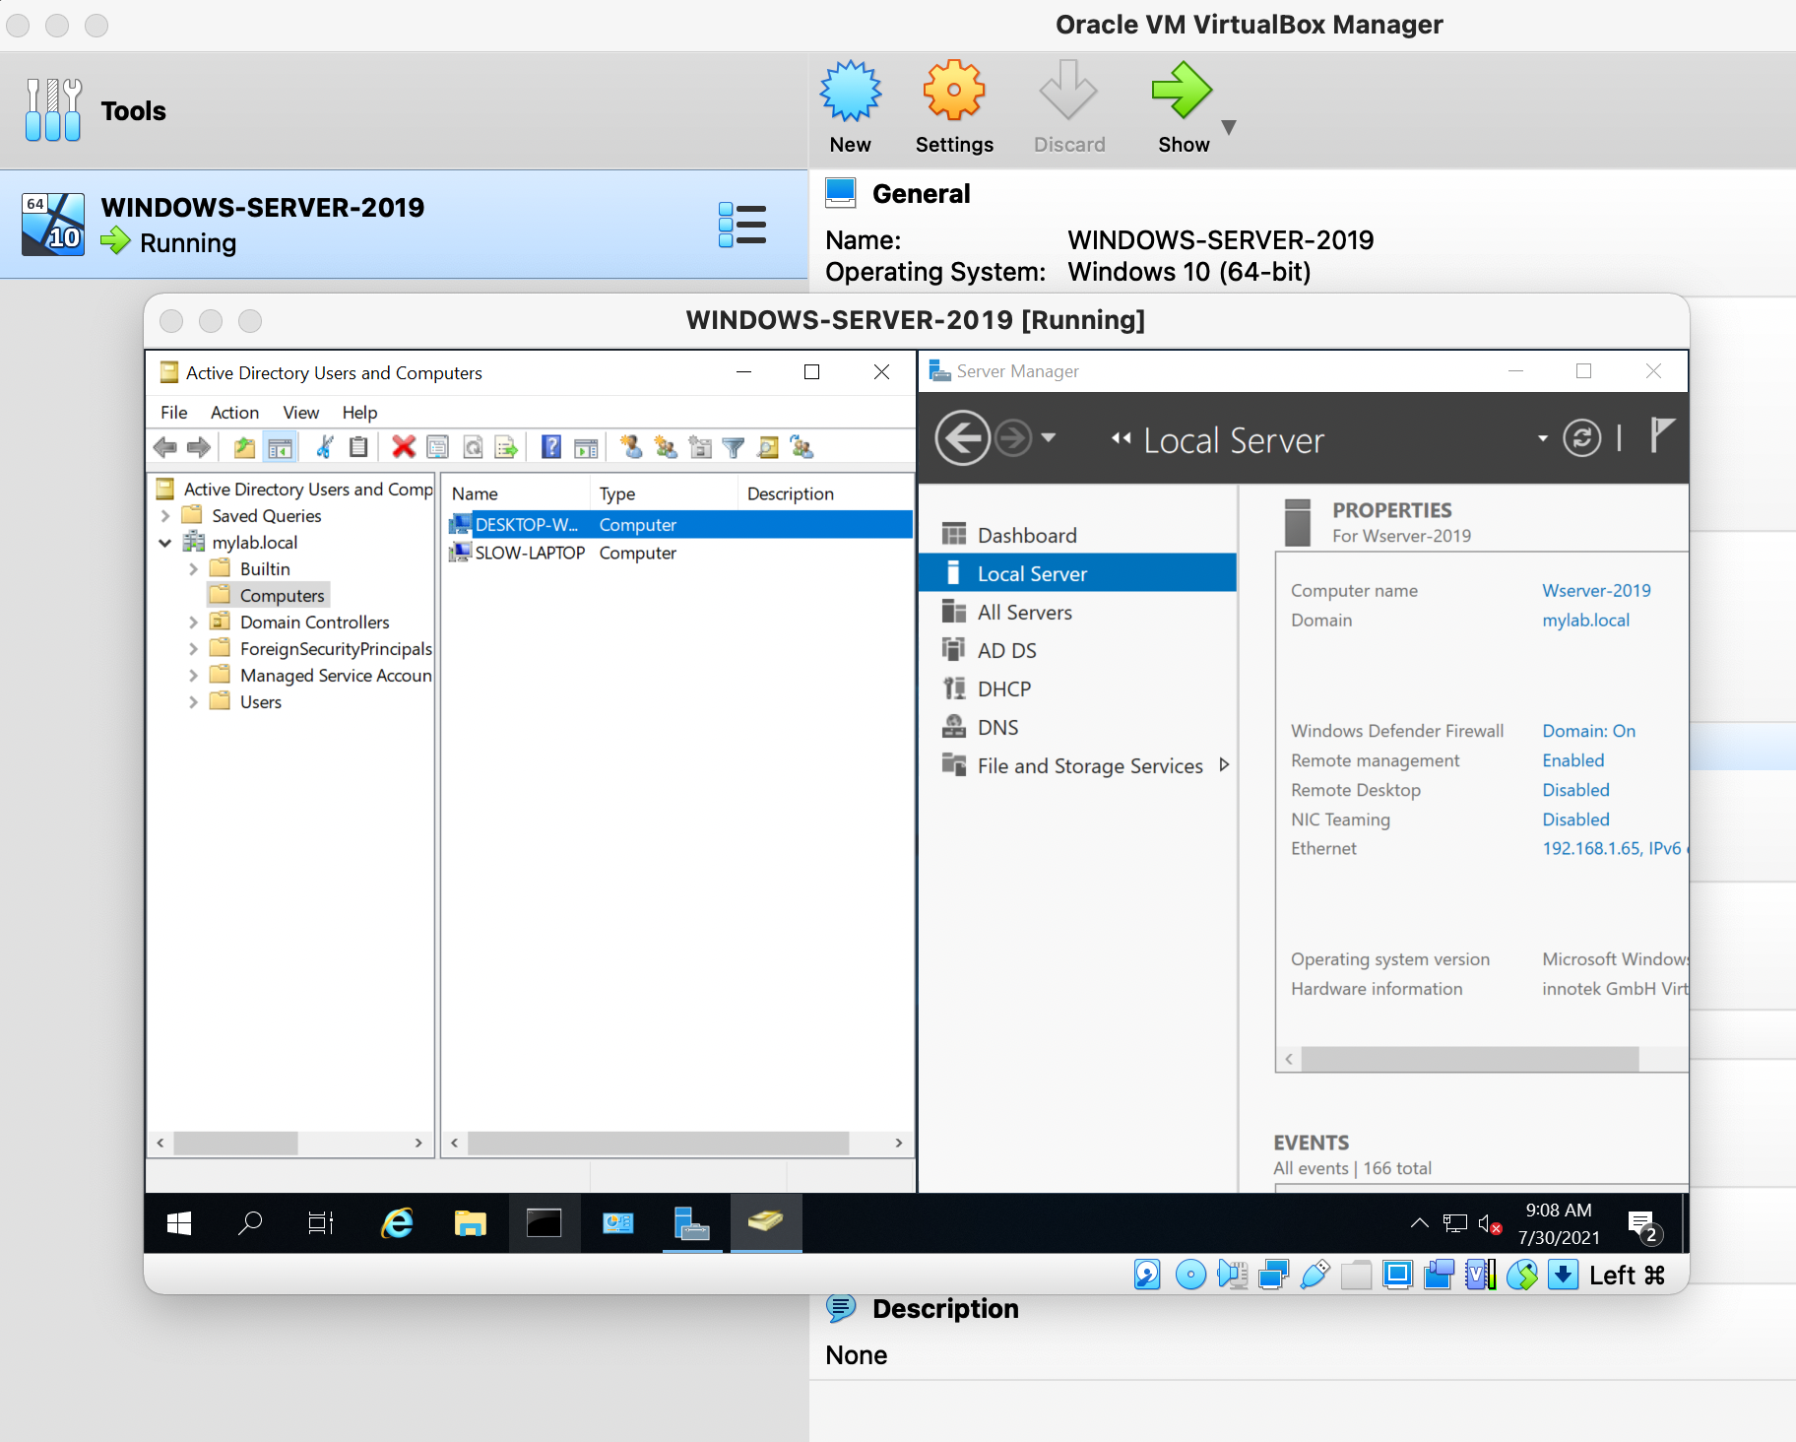Click the Back arrow in ADUC toolbar

pyautogui.click(x=165, y=448)
